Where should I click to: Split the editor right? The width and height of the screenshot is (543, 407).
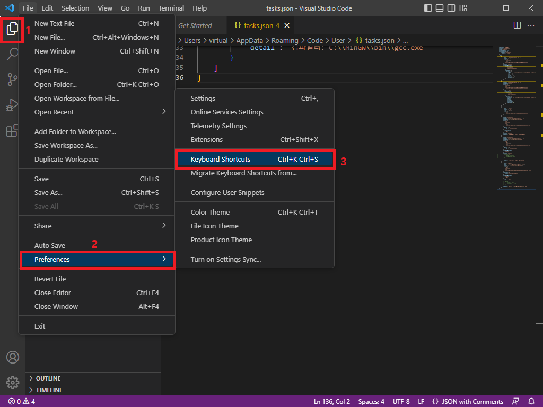pyautogui.click(x=517, y=25)
